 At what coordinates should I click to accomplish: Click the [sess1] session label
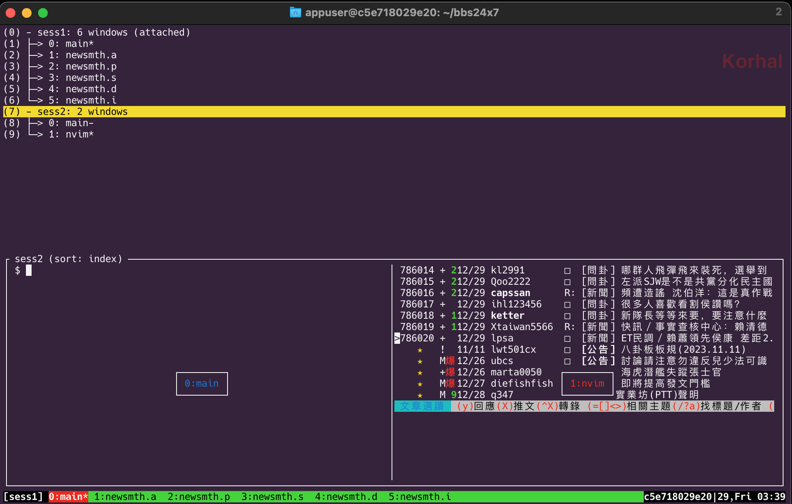[x=23, y=497]
